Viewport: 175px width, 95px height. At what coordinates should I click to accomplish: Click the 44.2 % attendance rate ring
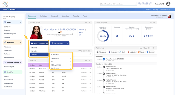[x=103, y=36]
